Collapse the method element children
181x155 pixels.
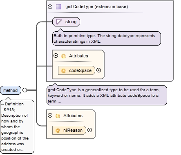pyautogui.click(x=25, y=90)
